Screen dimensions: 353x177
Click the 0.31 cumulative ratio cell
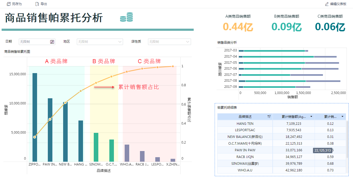330,137
